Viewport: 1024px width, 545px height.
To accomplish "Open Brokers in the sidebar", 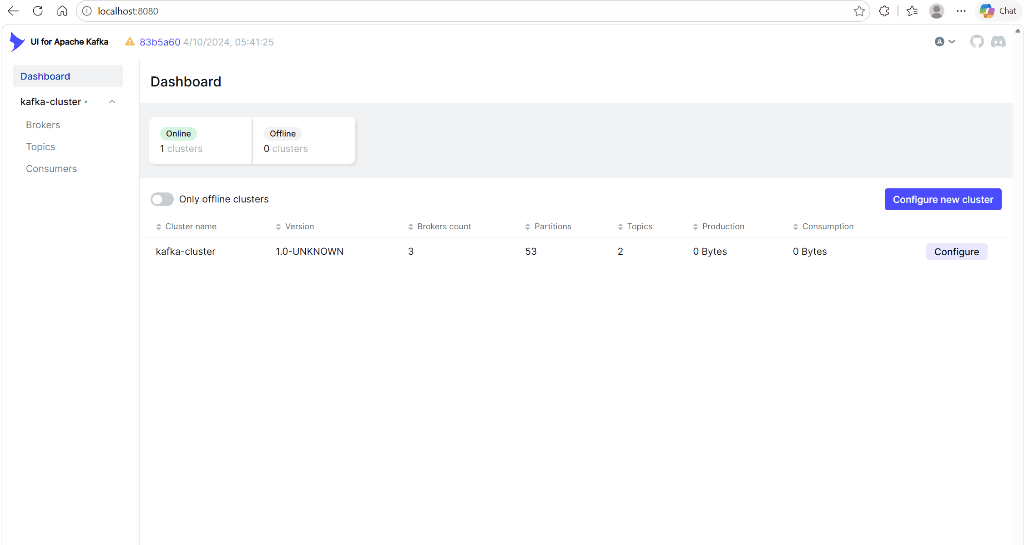I will click(43, 125).
